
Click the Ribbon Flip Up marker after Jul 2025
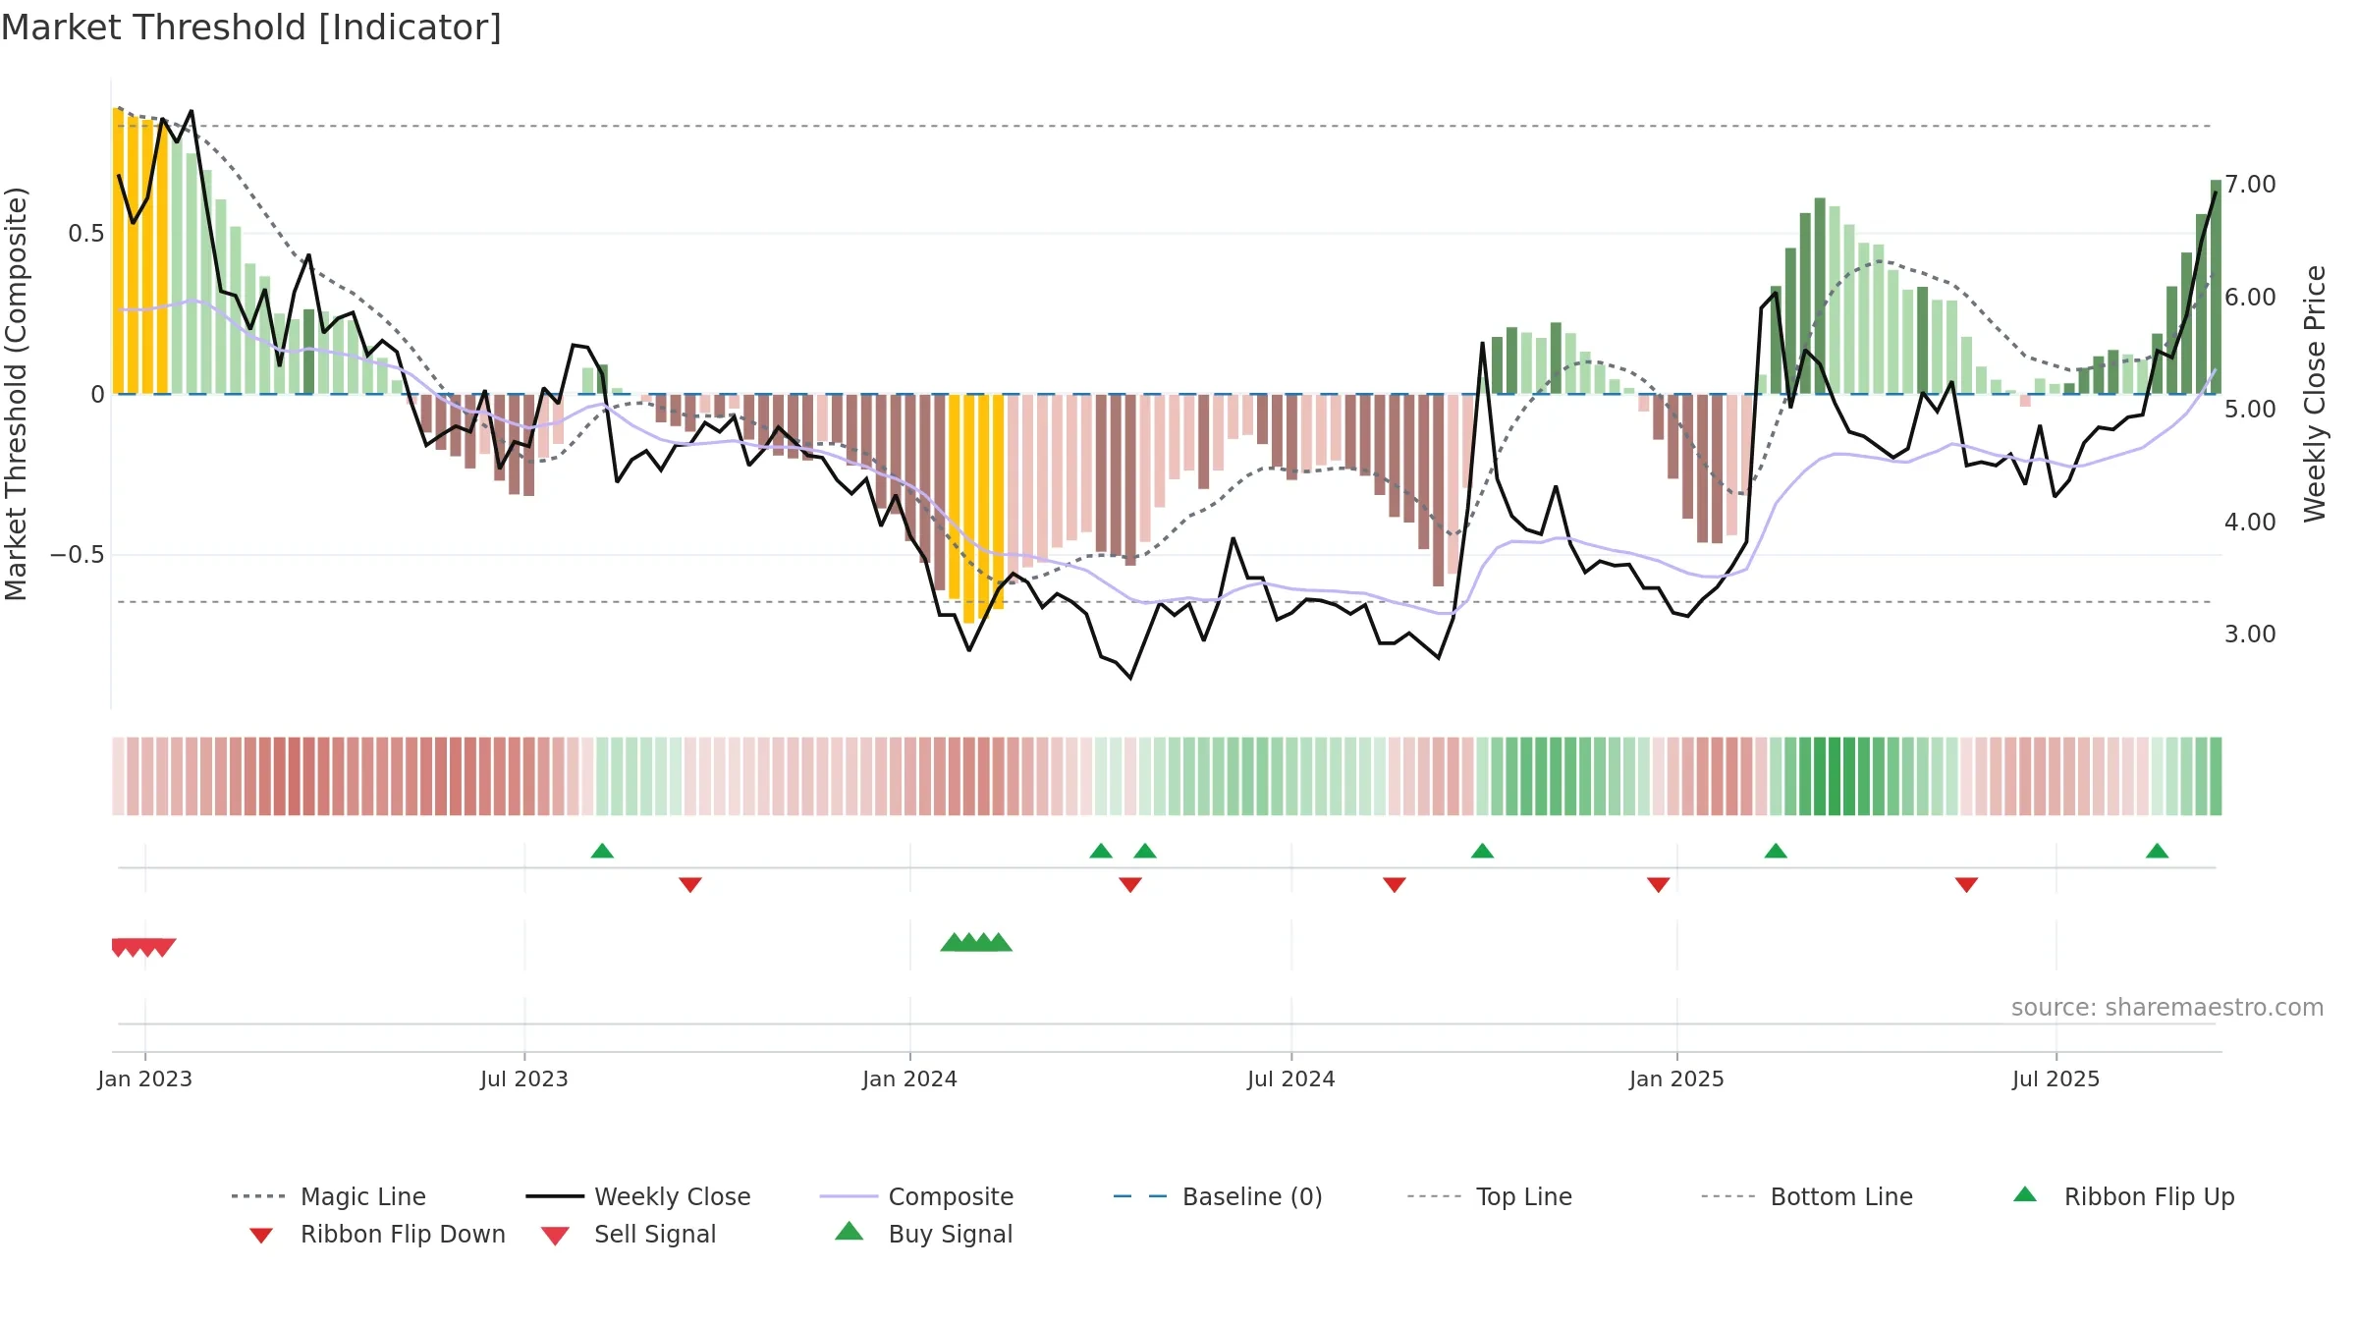[x=2157, y=851]
